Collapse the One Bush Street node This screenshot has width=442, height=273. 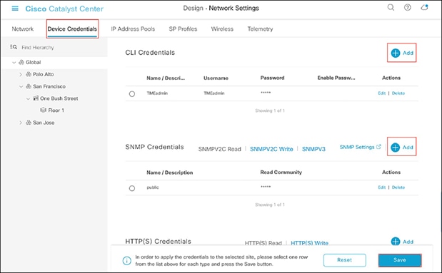coord(28,98)
